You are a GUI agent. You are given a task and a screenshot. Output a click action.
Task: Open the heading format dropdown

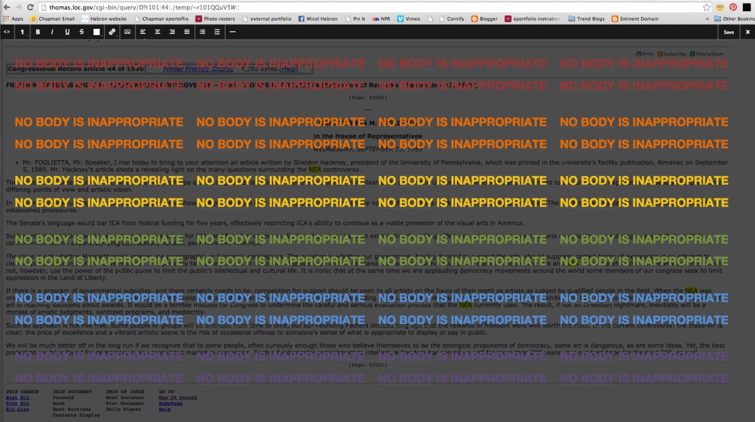click(x=22, y=31)
